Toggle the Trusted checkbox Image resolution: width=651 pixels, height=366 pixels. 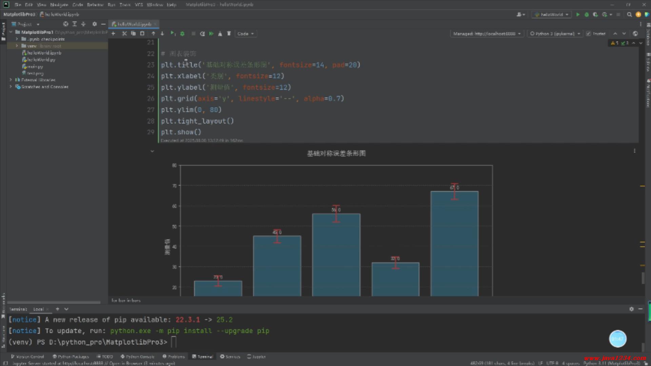point(589,34)
